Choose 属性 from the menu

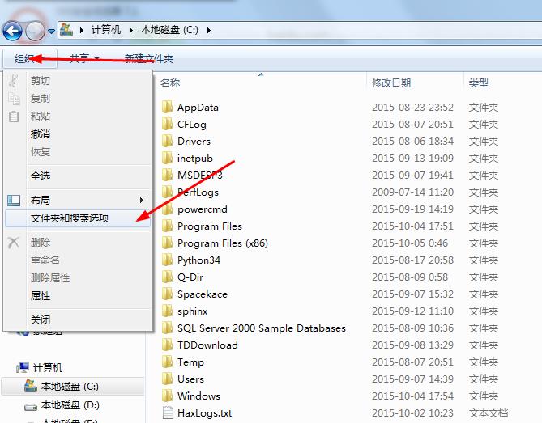(x=41, y=296)
